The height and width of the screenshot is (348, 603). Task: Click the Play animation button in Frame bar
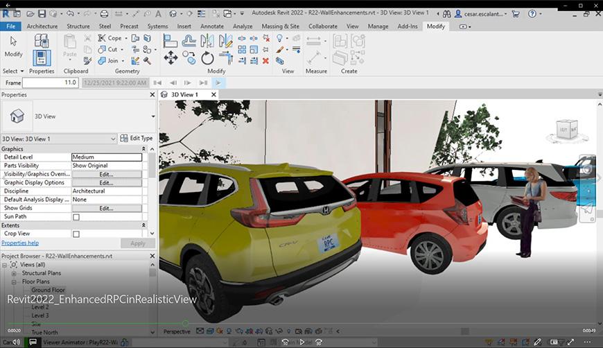click(x=218, y=82)
